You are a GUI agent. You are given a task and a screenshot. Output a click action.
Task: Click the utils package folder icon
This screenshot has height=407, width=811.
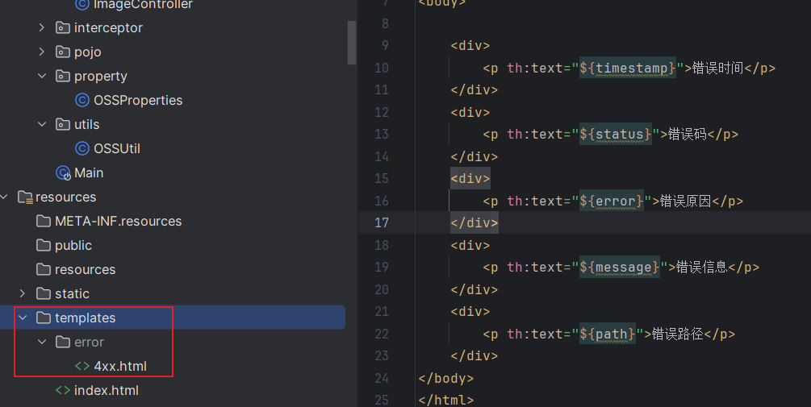(x=63, y=124)
